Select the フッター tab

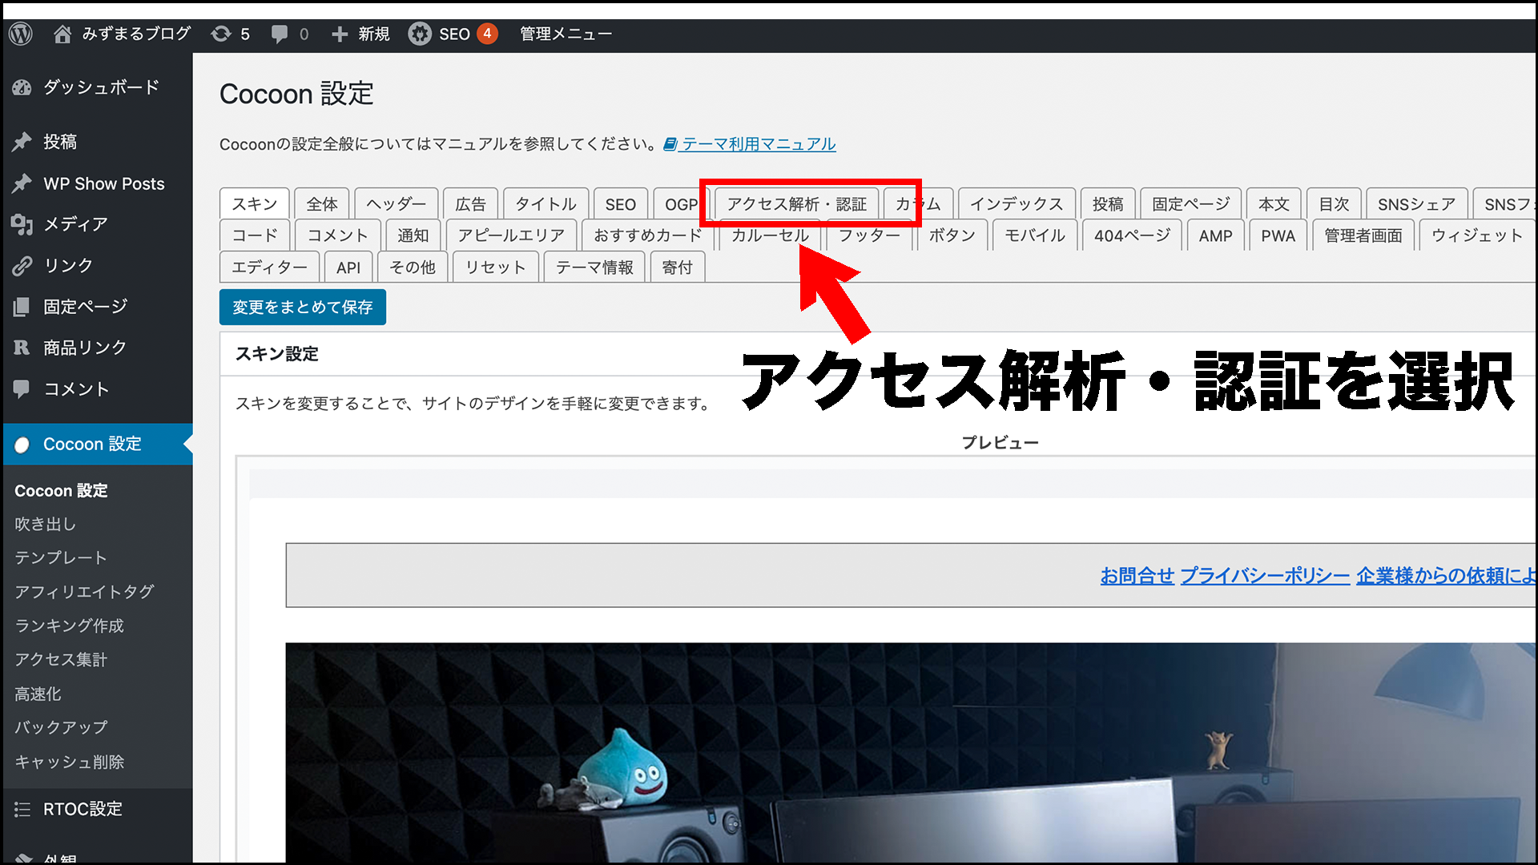click(869, 235)
